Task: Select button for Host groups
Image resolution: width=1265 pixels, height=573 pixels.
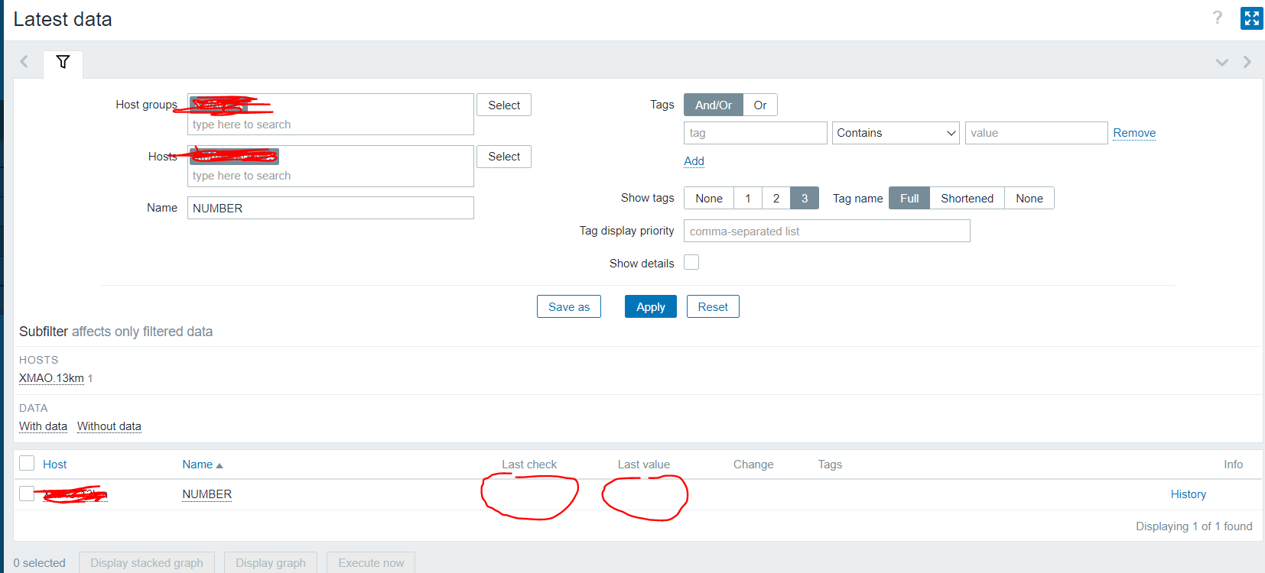Action: point(504,105)
